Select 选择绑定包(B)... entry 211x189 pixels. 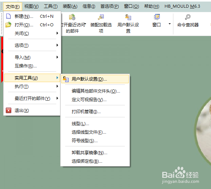point(95,161)
